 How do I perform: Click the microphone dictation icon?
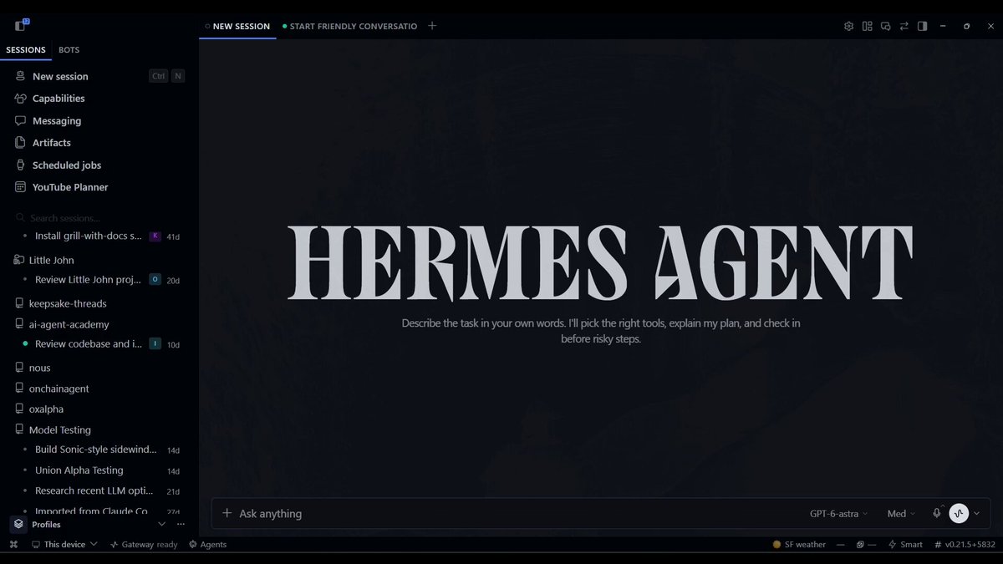click(x=937, y=513)
